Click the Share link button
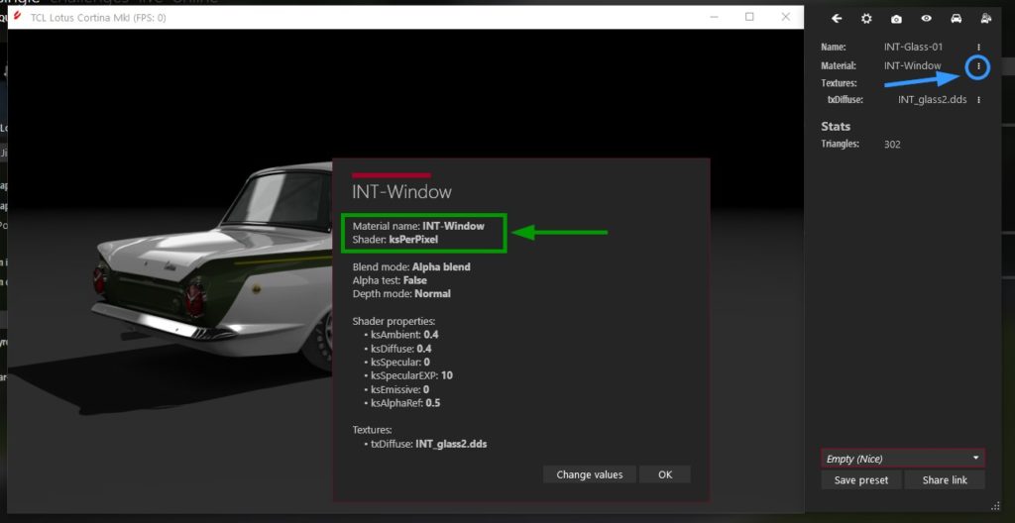 945,480
